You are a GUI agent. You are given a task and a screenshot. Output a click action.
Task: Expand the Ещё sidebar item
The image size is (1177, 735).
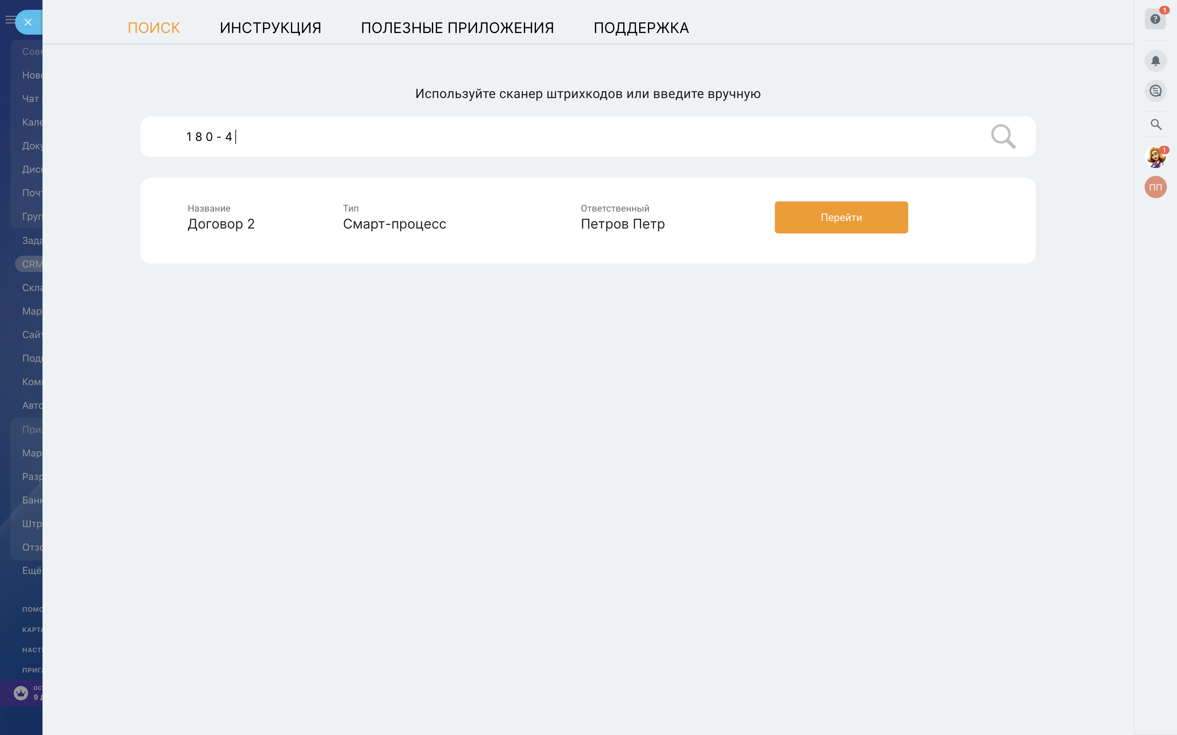click(32, 570)
